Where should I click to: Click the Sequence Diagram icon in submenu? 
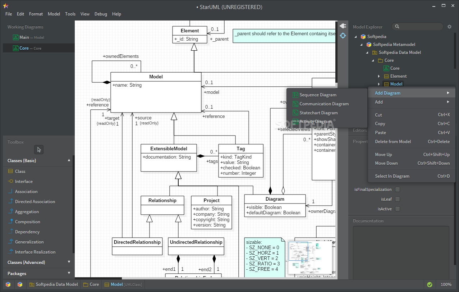pos(295,95)
